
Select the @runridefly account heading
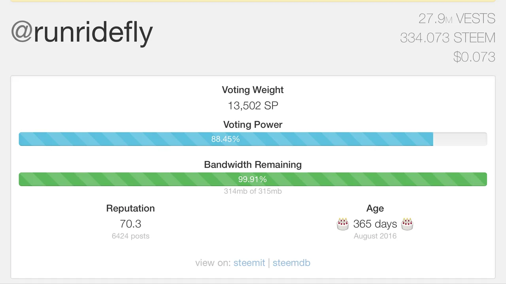(82, 32)
